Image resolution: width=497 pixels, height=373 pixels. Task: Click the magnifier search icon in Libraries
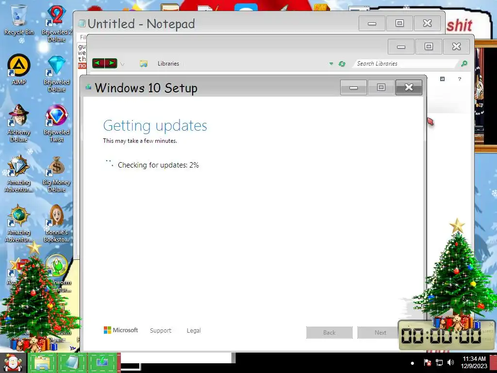point(464,64)
